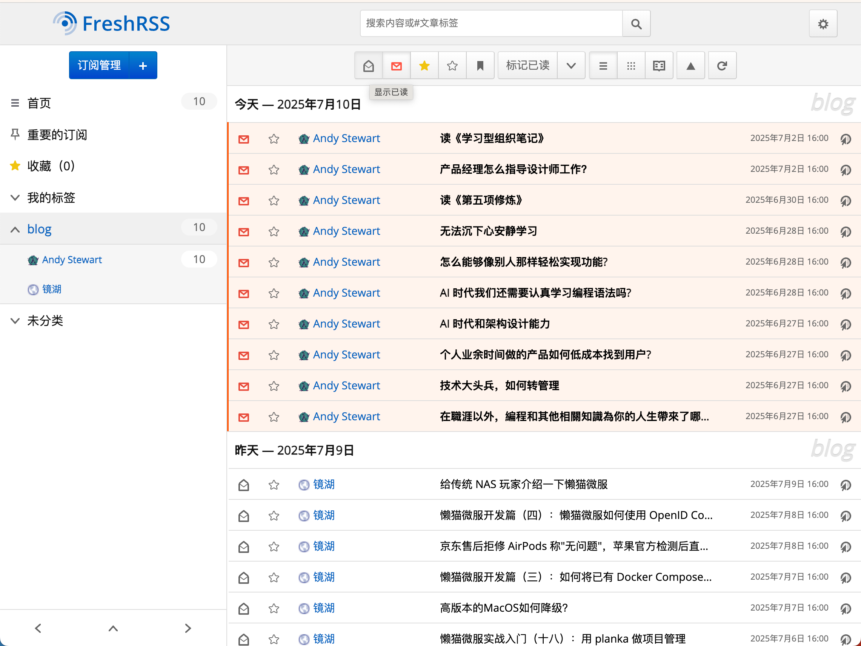
Task: Click the settings gear icon
Action: (823, 24)
